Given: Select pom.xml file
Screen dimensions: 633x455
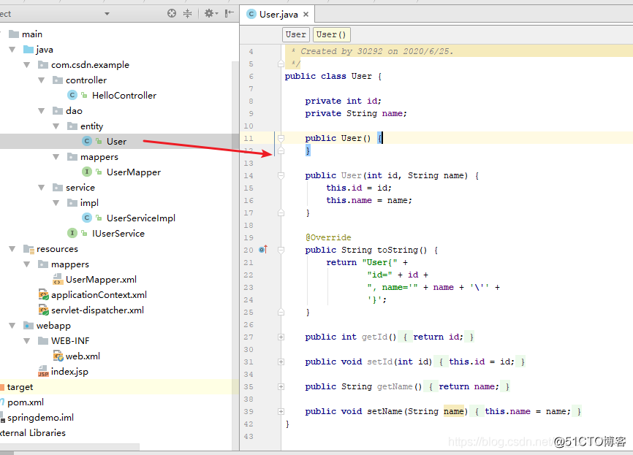Looking at the screenshot, I should (26, 402).
